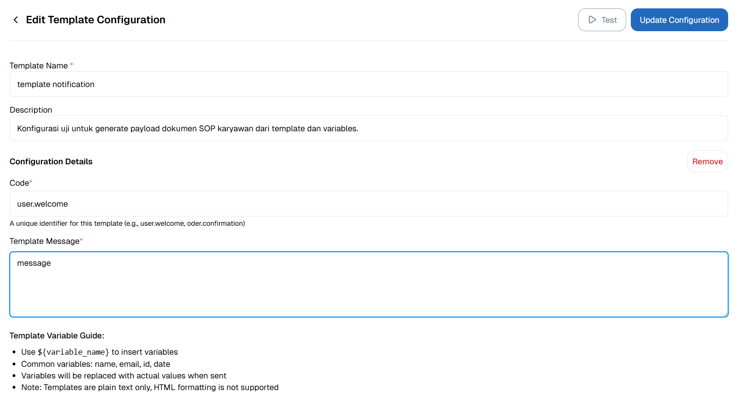Click the back arrow beside Edit Template Configuration

(15, 20)
